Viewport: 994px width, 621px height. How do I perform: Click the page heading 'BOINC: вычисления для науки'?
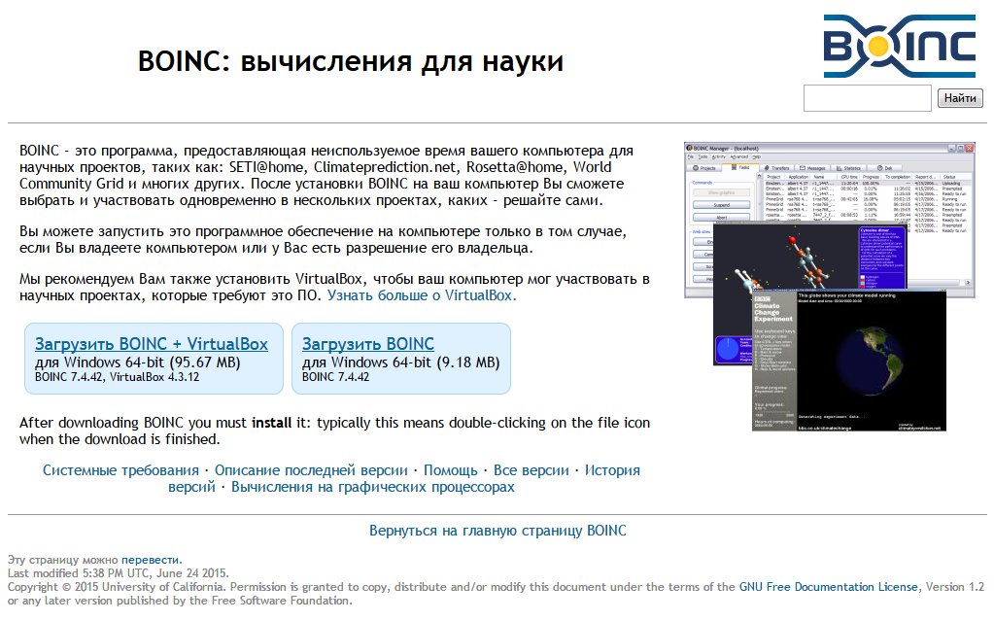[x=351, y=61]
